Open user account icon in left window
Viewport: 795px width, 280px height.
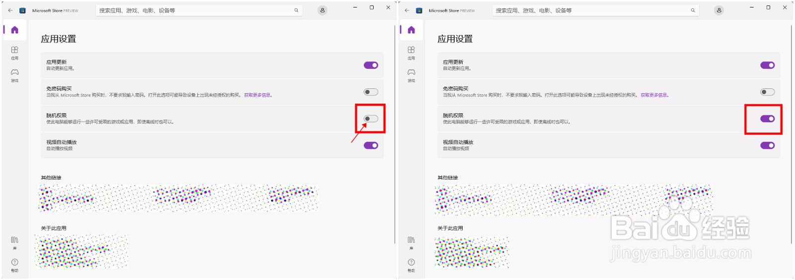tap(322, 10)
